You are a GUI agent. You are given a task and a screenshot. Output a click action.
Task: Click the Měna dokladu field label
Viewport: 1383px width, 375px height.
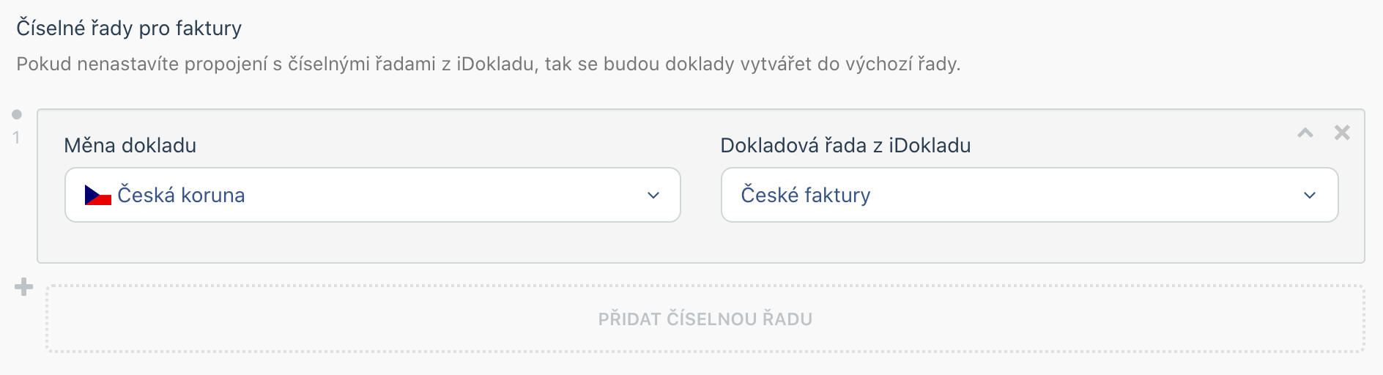click(x=130, y=145)
